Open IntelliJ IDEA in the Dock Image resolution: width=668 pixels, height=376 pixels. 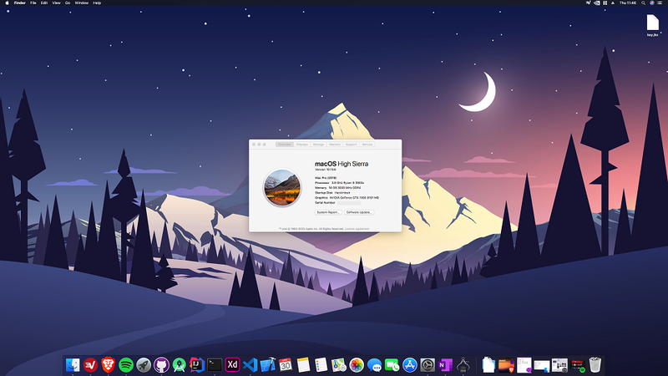pyautogui.click(x=197, y=365)
